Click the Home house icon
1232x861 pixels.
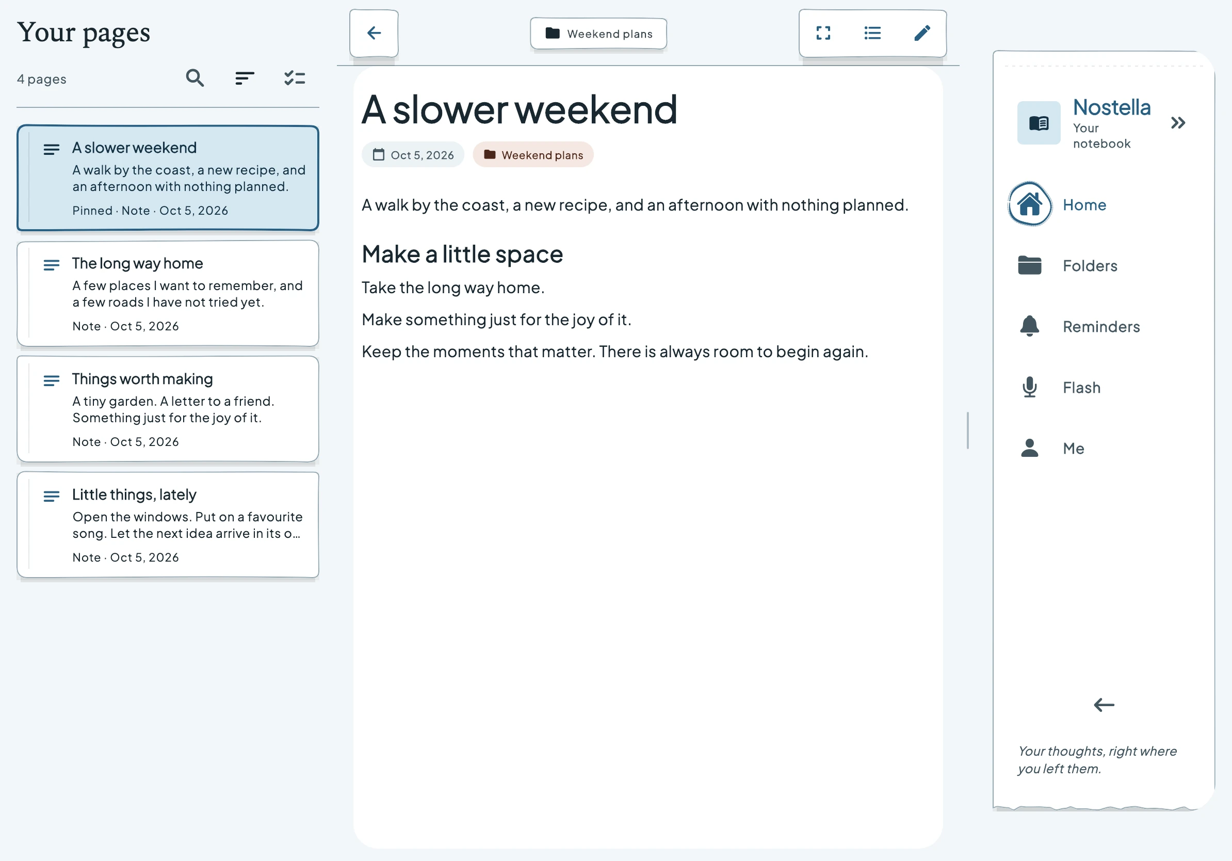1030,204
